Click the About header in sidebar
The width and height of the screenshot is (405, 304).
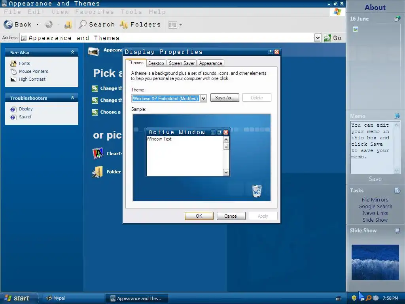click(x=375, y=8)
